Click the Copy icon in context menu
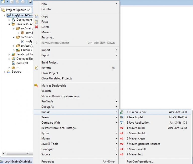The width and height of the screenshot is (193, 164). 36,16
